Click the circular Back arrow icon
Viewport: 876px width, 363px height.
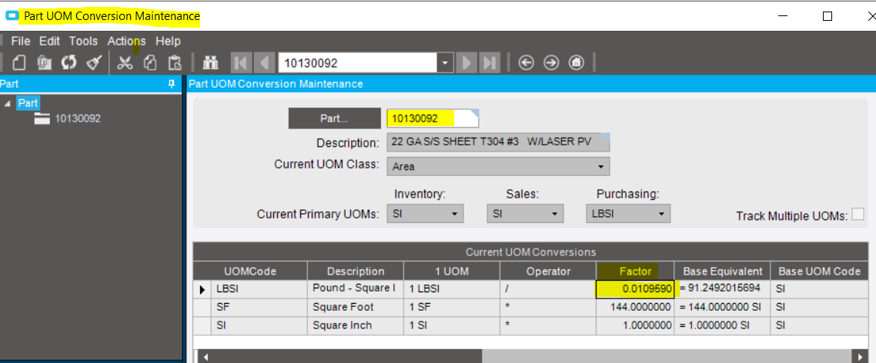coord(527,62)
